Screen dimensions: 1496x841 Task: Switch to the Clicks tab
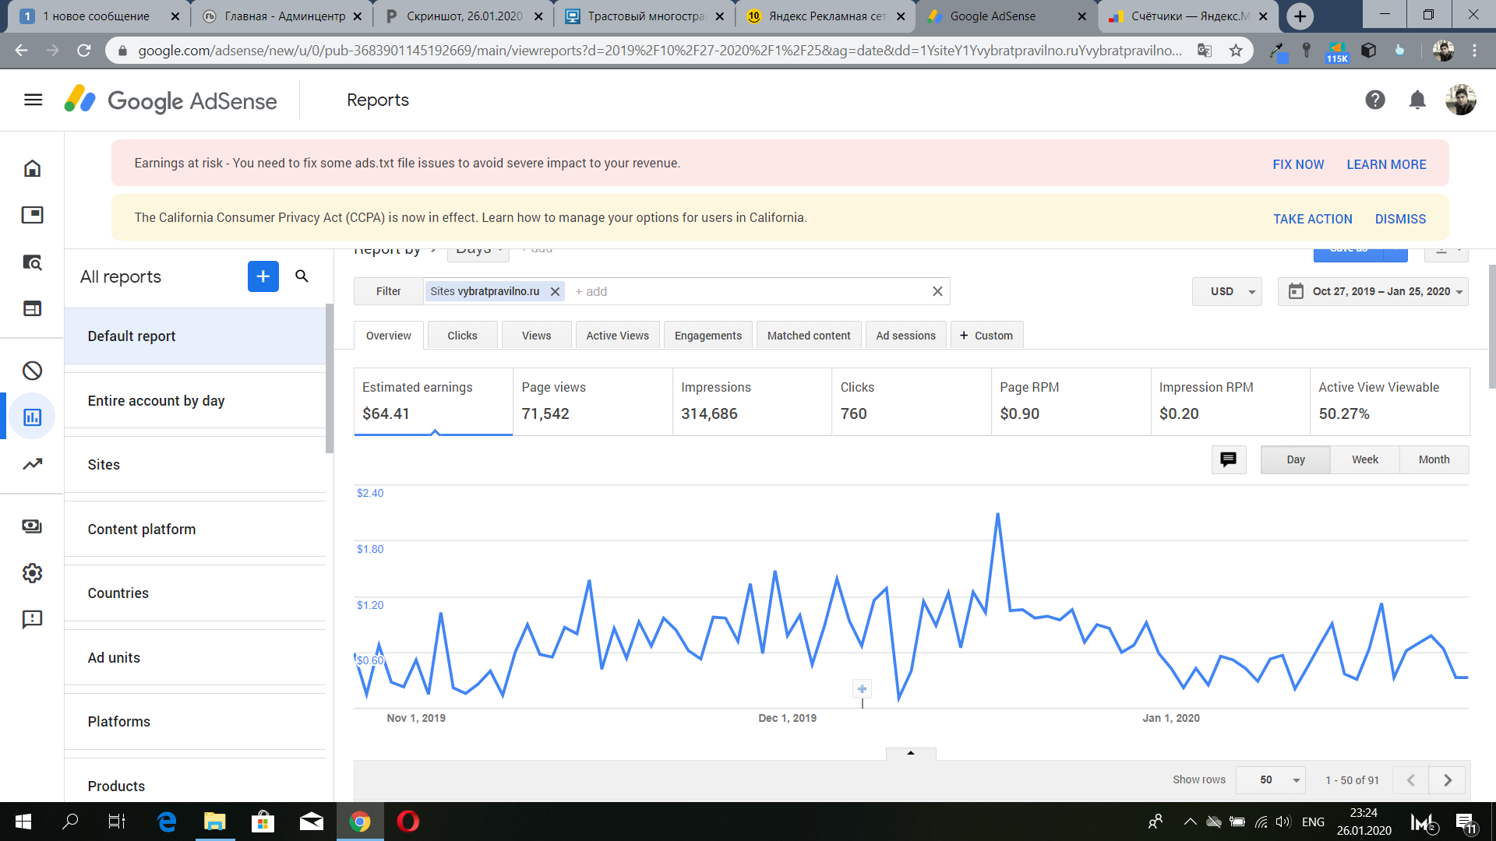[462, 336]
